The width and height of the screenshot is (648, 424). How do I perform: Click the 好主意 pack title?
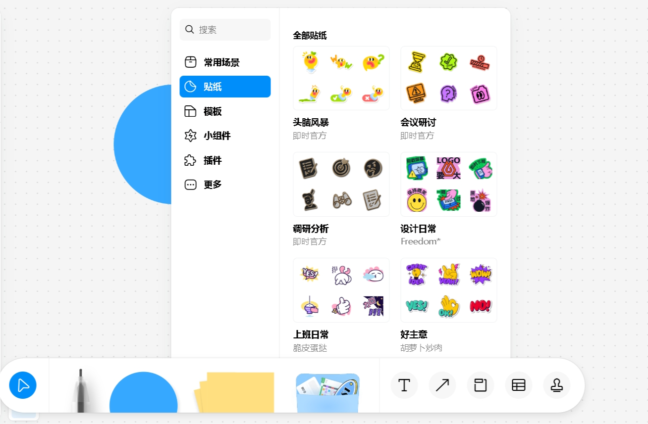(x=414, y=334)
